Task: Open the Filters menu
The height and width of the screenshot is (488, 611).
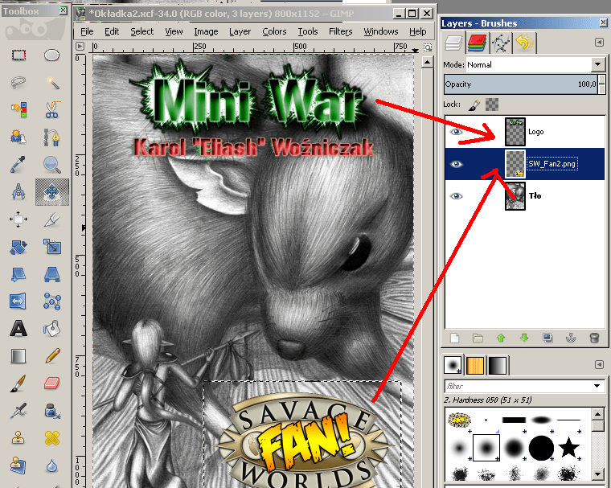Action: [340, 31]
